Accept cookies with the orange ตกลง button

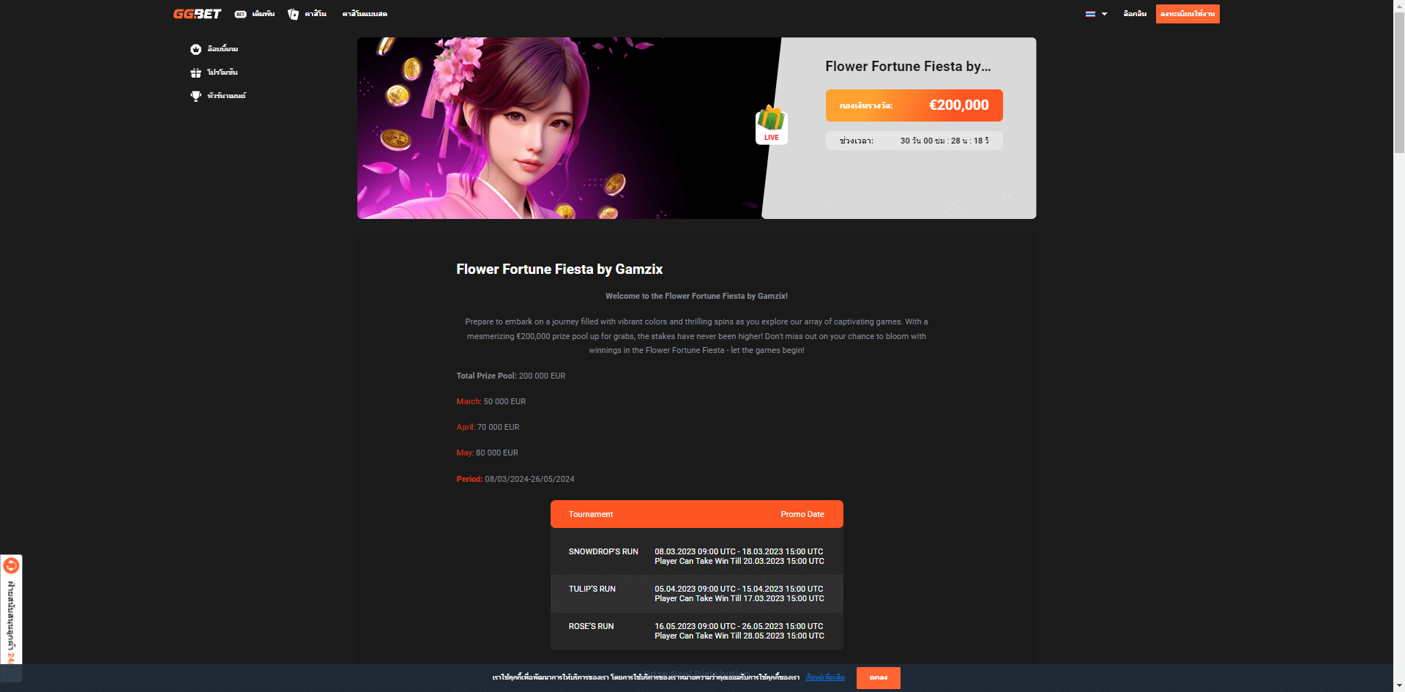[x=878, y=677]
